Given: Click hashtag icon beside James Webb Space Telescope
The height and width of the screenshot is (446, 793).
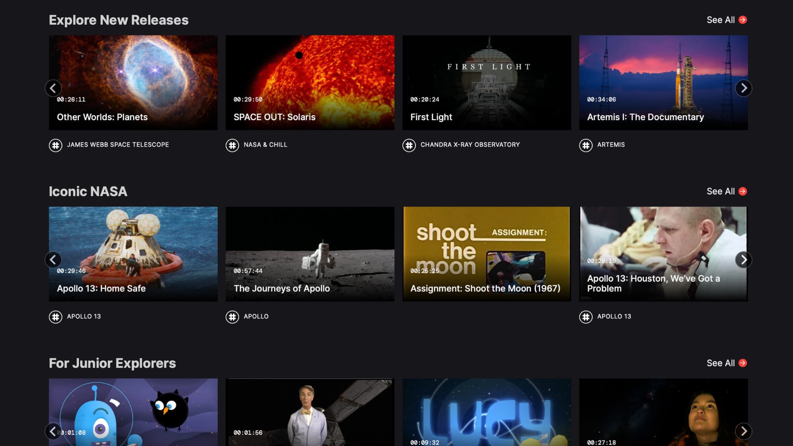Looking at the screenshot, I should 55,145.
